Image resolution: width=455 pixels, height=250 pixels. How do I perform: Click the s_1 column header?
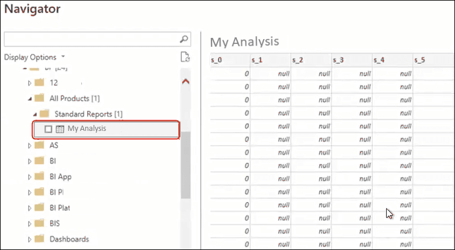point(271,60)
